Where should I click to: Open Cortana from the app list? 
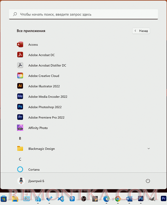(34, 170)
